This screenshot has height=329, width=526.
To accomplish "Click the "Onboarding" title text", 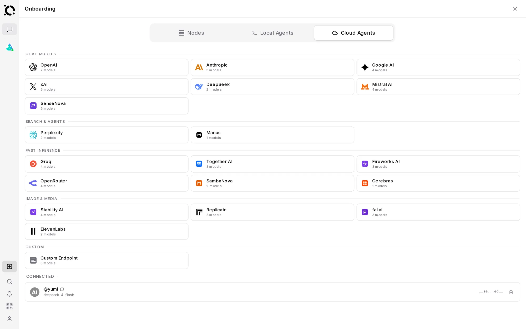I will [x=40, y=9].
